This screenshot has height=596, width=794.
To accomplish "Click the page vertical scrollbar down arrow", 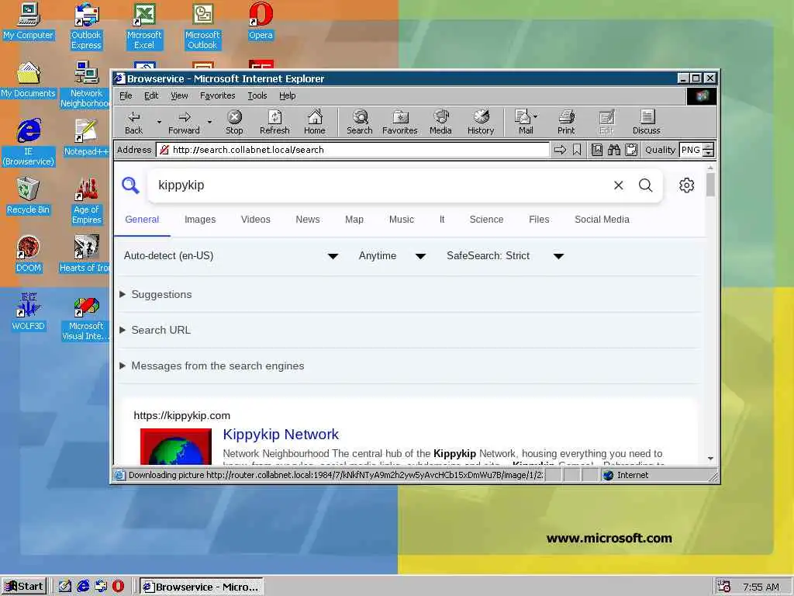I will pyautogui.click(x=710, y=458).
